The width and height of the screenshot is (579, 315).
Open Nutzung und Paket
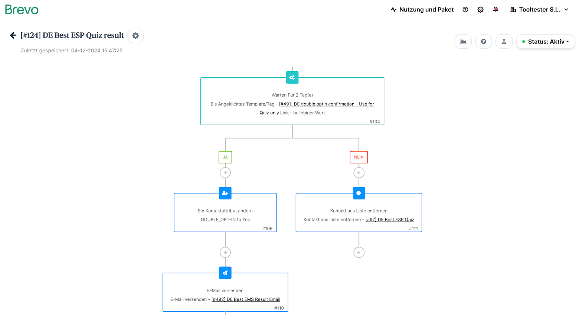coord(422,10)
